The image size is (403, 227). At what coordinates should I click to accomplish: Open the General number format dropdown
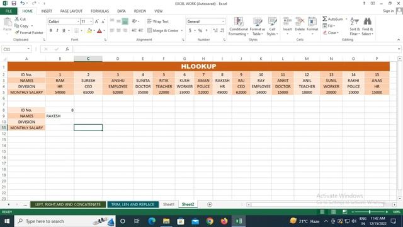tap(223, 21)
